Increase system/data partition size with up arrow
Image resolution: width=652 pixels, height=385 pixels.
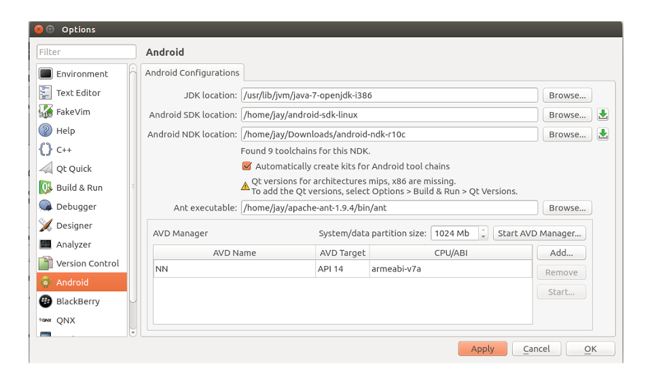(483, 230)
